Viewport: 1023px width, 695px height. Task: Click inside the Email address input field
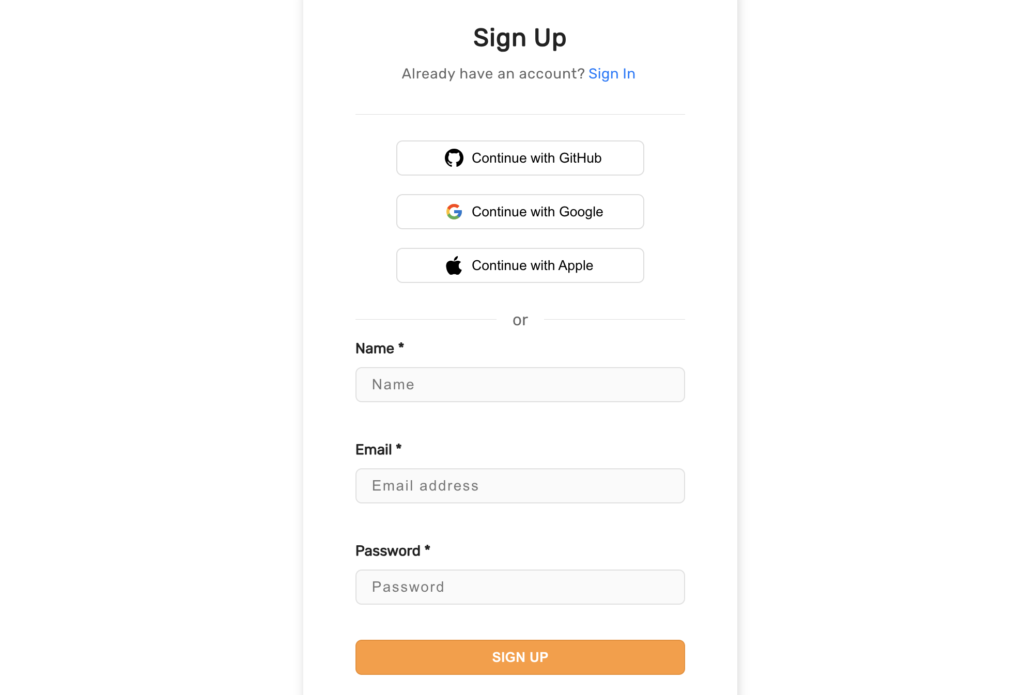[x=520, y=486]
